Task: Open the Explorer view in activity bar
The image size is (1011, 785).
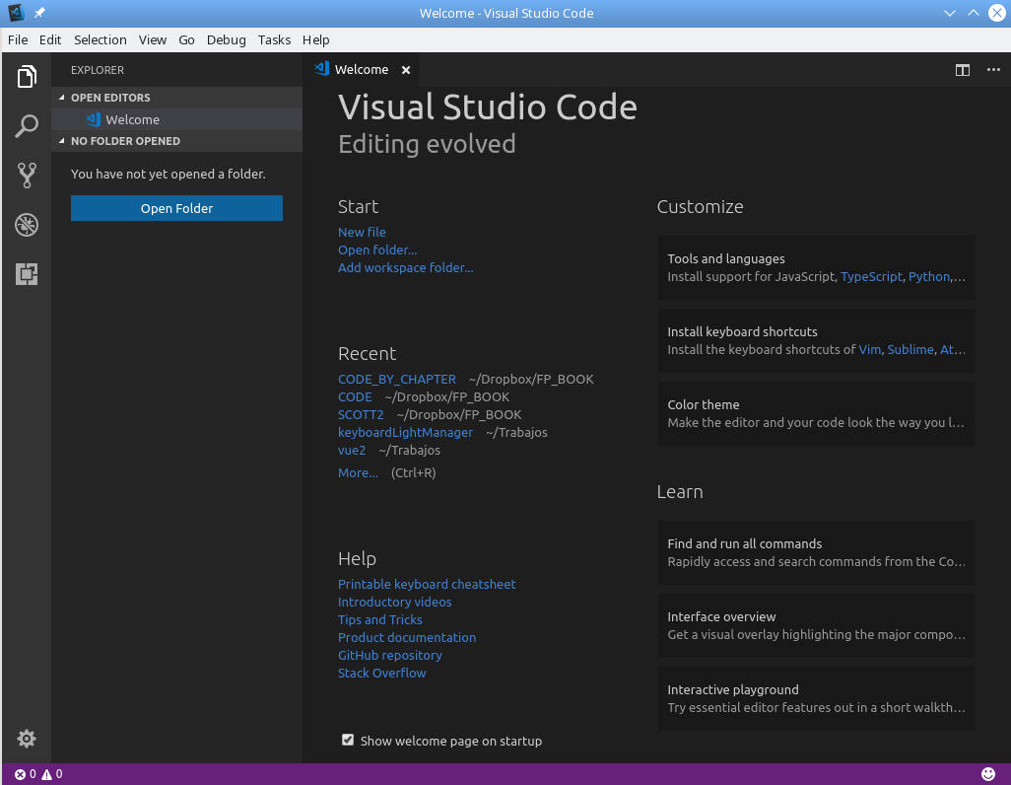Action: (27, 77)
